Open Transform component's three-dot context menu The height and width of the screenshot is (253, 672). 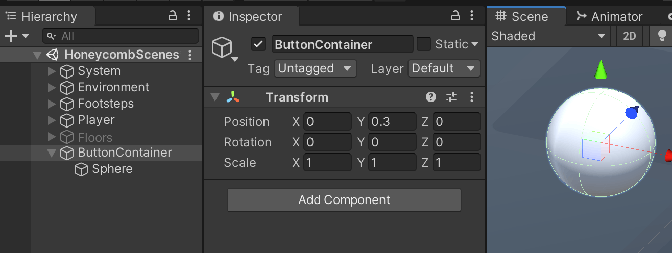click(472, 97)
